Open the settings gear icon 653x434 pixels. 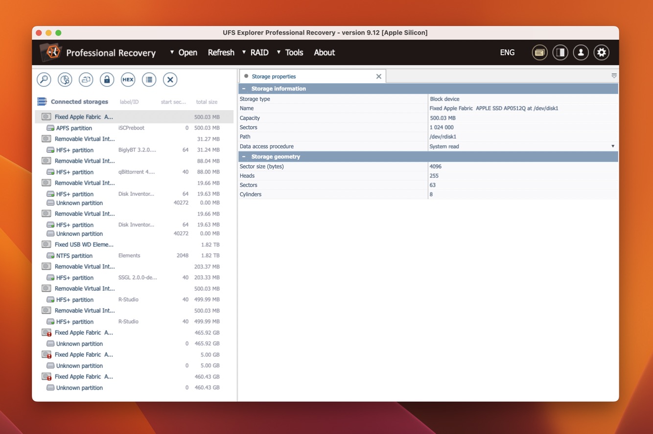click(601, 52)
